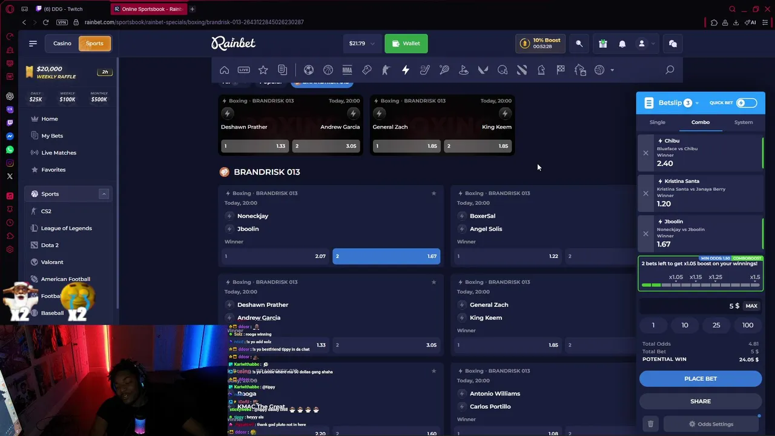Viewport: 775px width, 436px height.
Task: Open the $21.79 balance dropdown
Action: (362, 44)
